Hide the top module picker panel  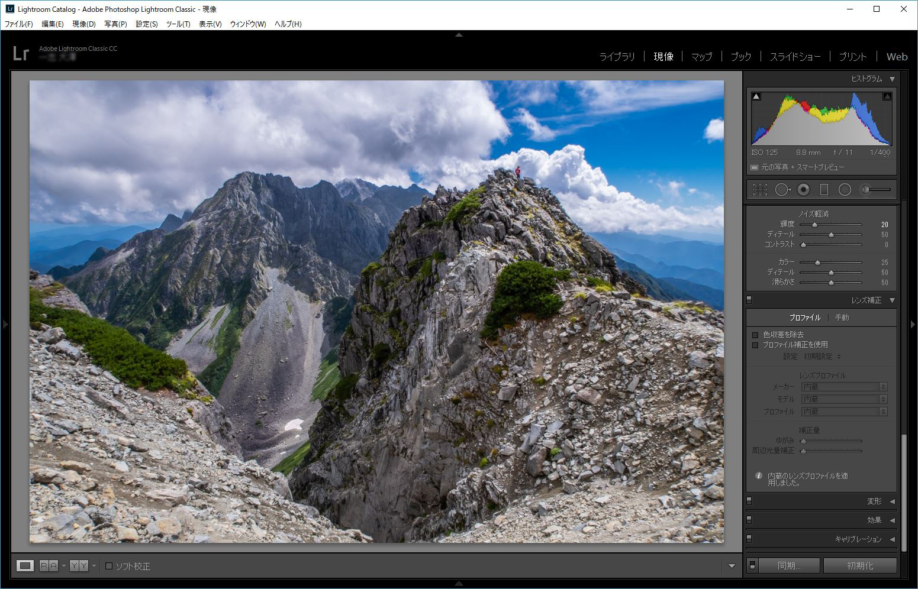(x=459, y=35)
